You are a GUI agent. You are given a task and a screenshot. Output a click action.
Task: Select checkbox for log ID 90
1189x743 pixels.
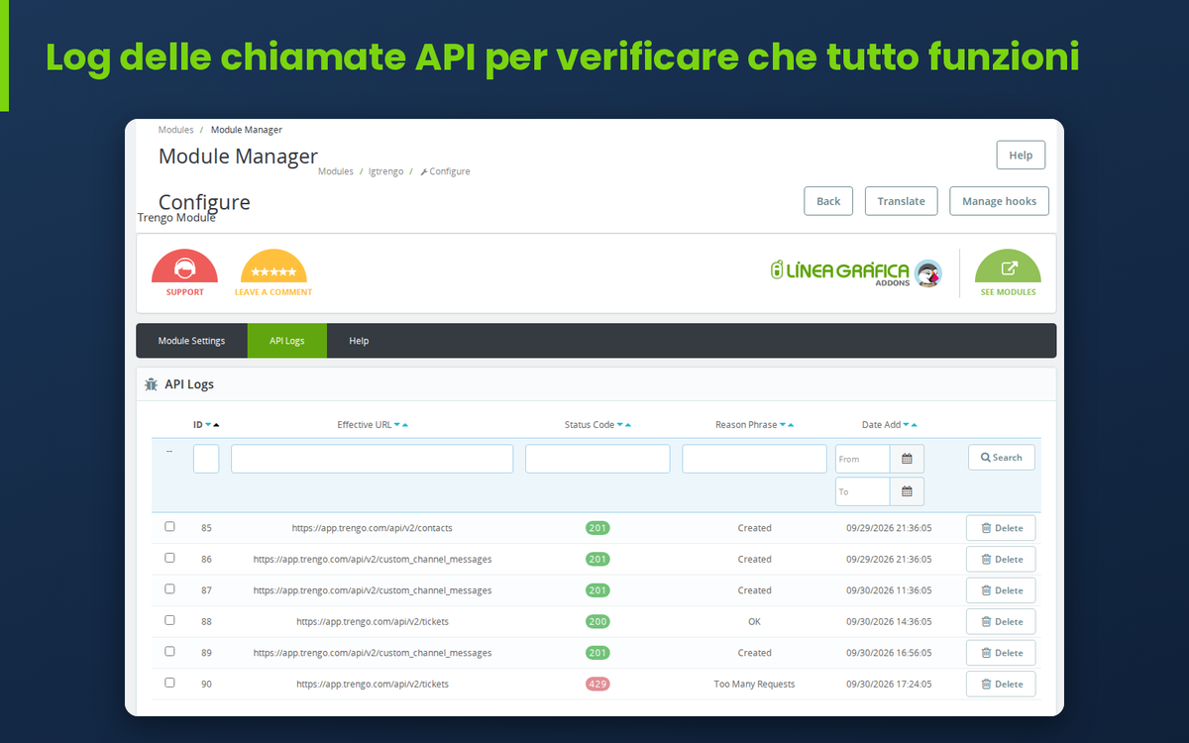click(169, 683)
